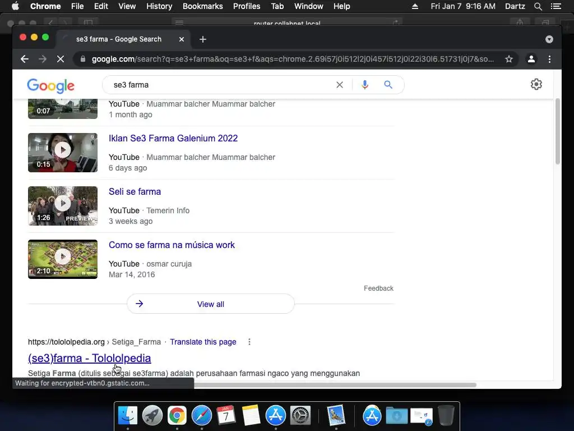Viewport: 574px width, 431px height.
Task: View site info via the lock icon
Action: pyautogui.click(x=83, y=59)
